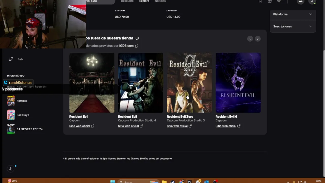Select Fortnite label in quick launch

click(x=22, y=101)
